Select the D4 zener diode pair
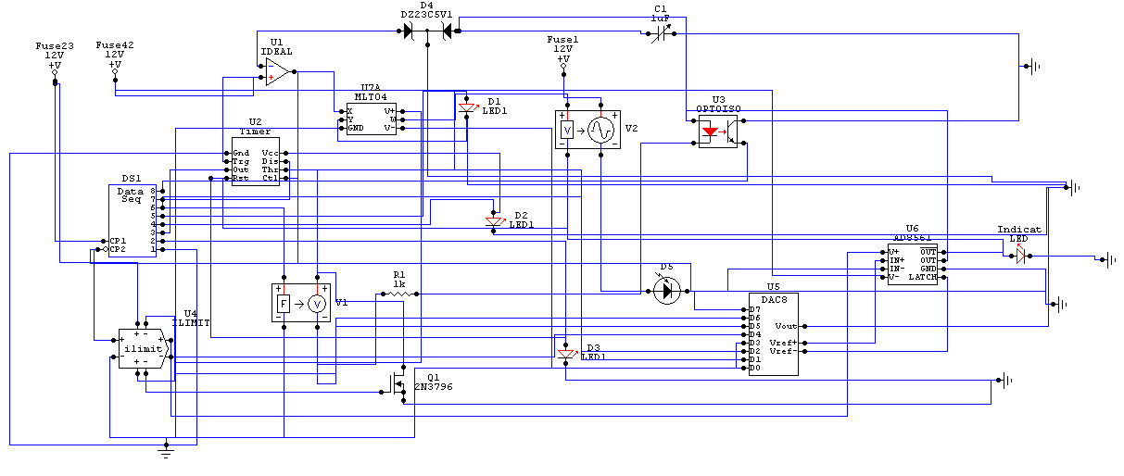 426,31
